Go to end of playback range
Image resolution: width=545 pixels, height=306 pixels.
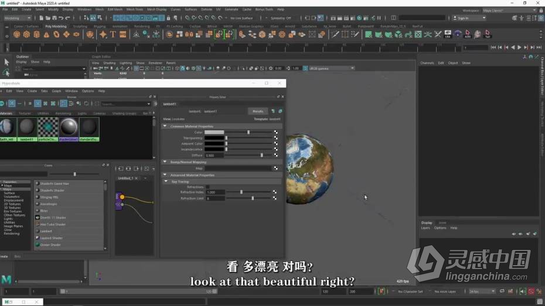pos(539,47)
